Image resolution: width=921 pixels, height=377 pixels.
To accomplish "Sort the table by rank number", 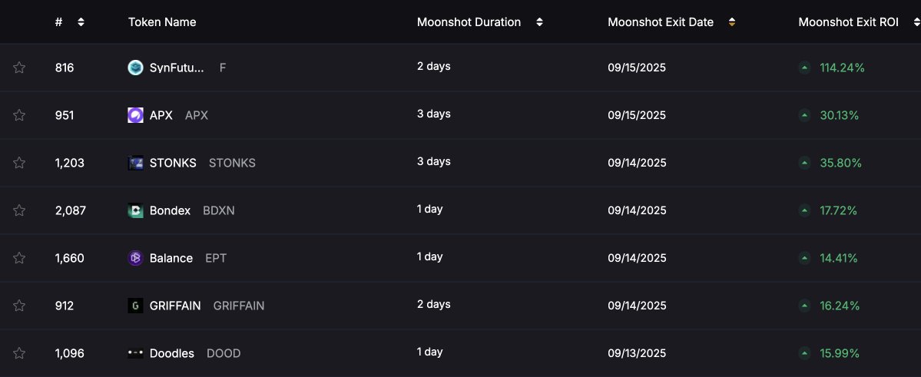I will (81, 22).
